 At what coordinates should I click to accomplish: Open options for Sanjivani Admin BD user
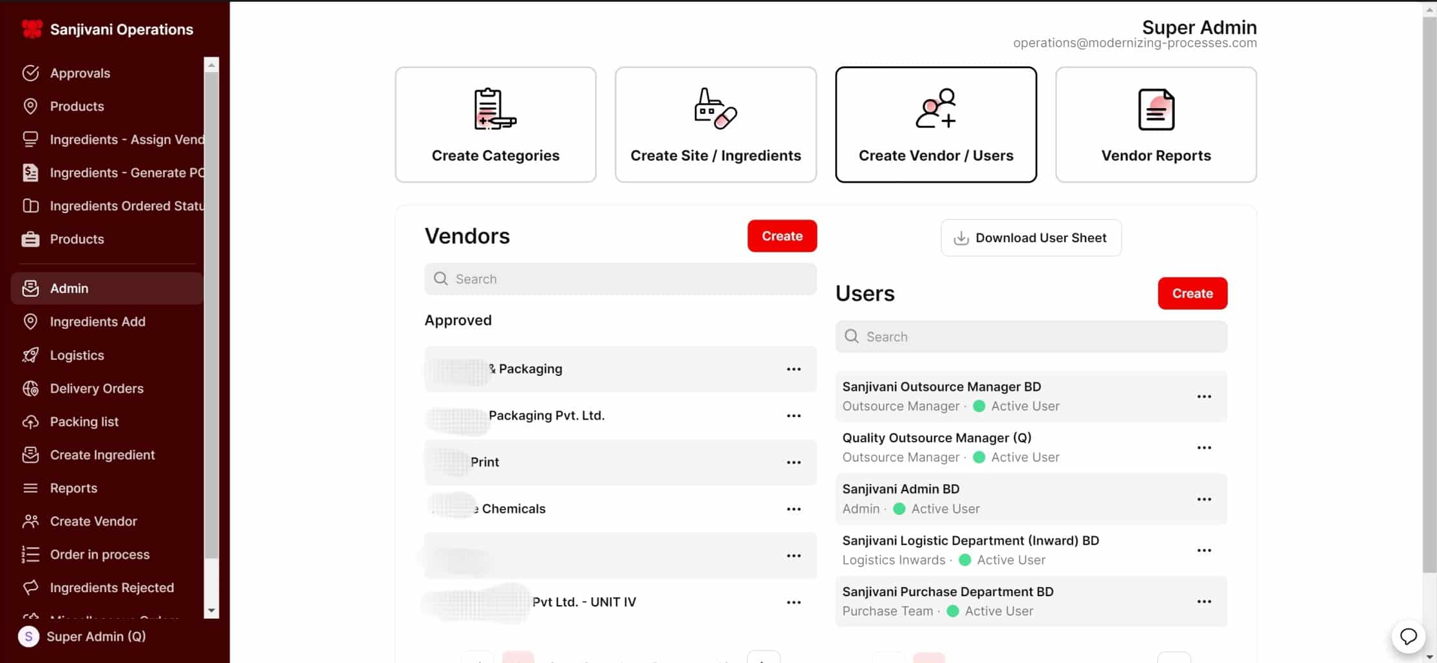click(1203, 500)
